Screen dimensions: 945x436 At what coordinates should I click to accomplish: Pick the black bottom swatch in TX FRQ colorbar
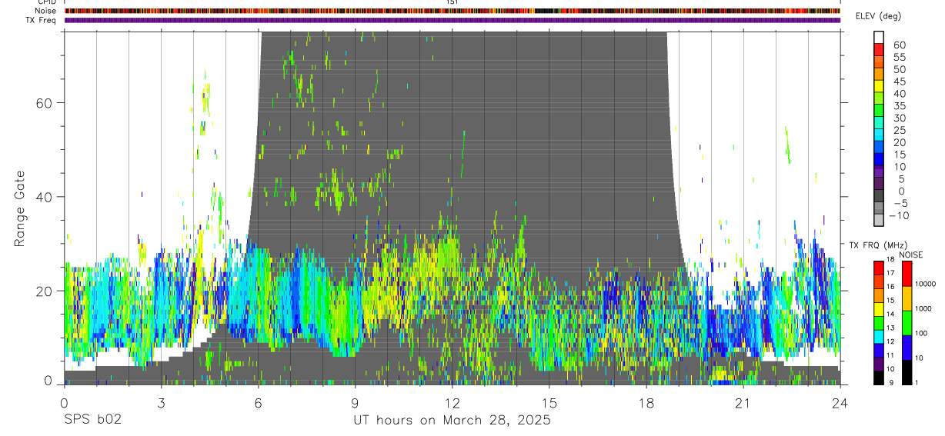[878, 377]
